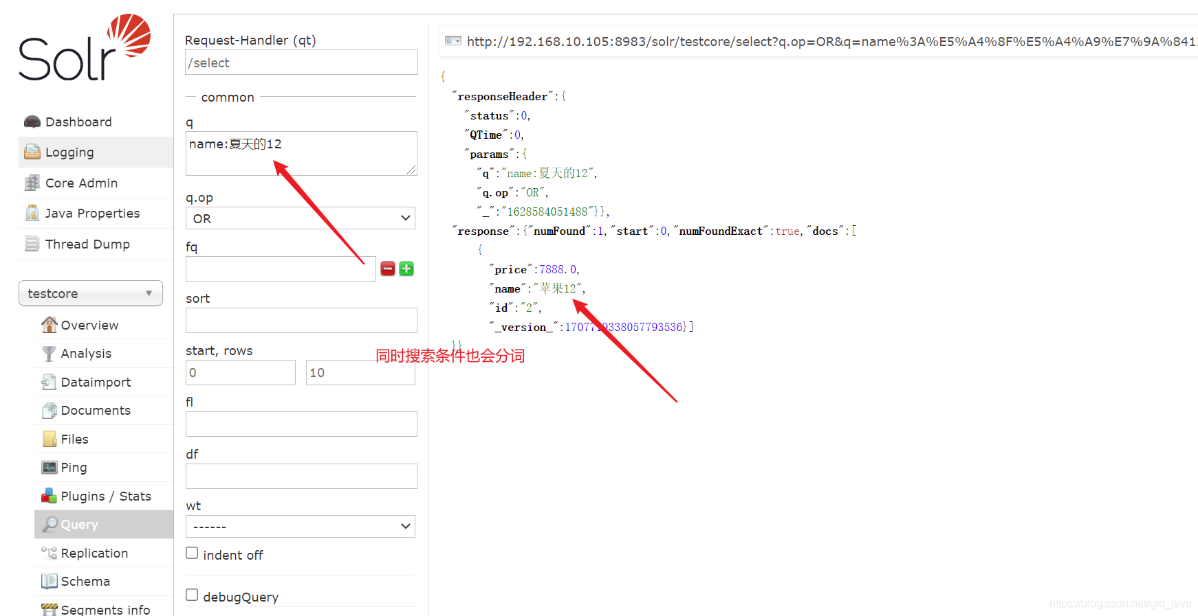Click the Replication icon
1198x616 pixels.
pyautogui.click(x=49, y=553)
